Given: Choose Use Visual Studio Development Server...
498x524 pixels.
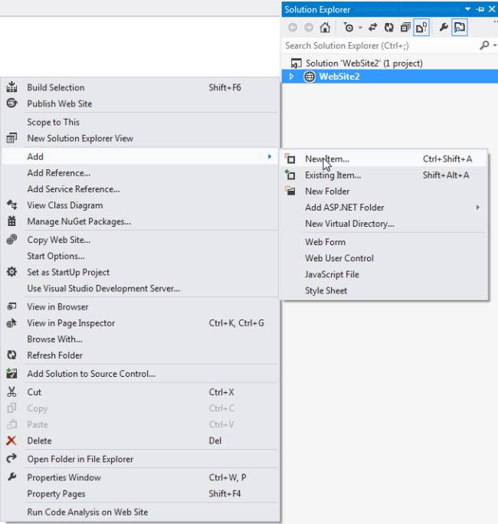Looking at the screenshot, I should coord(140,288).
